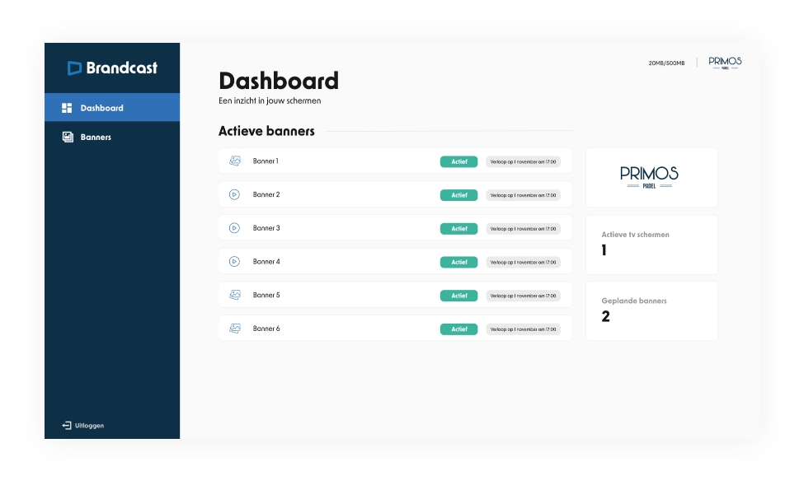The width and height of the screenshot is (804, 485).
Task: Click the expiry date tag on Banner 2
Action: [x=523, y=195]
